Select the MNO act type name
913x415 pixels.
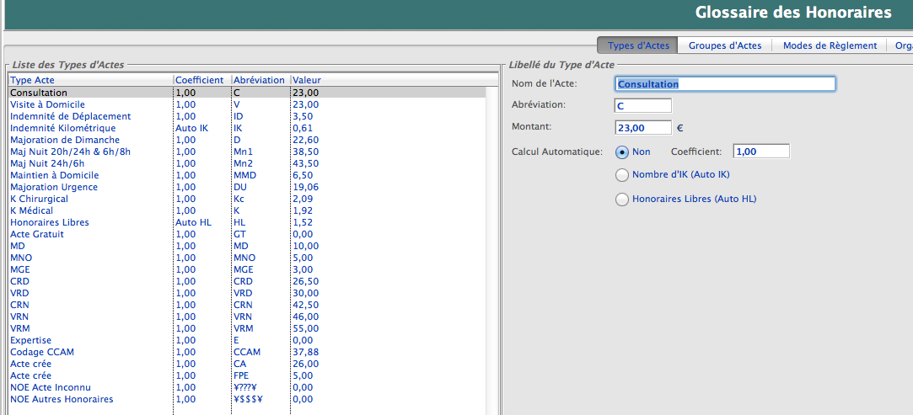tap(21, 258)
